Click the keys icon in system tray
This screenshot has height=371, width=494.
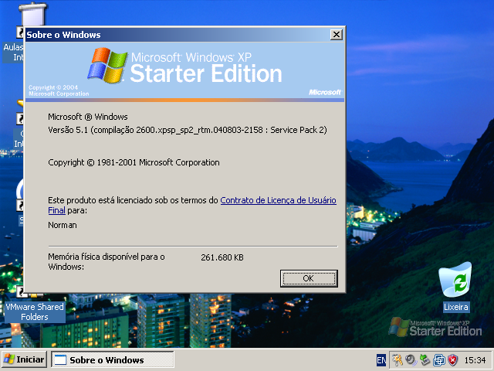398,360
